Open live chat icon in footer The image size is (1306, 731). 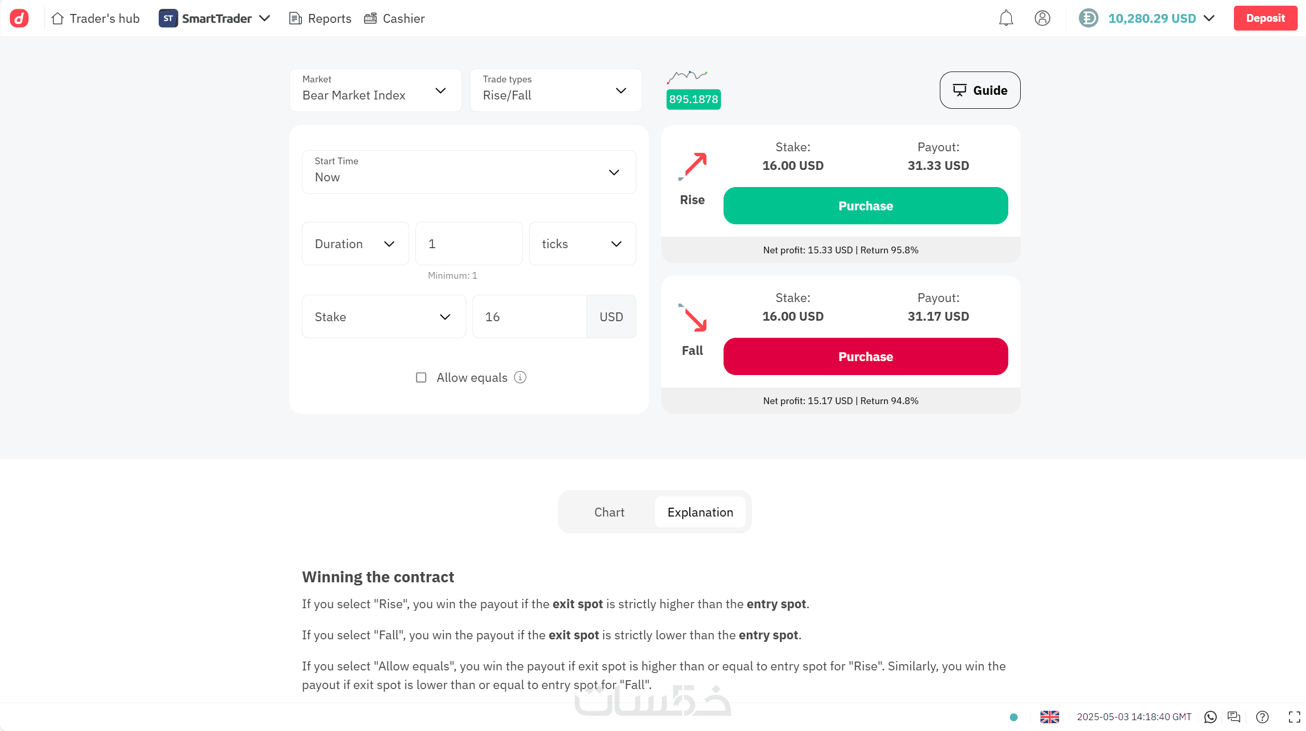click(x=1234, y=717)
